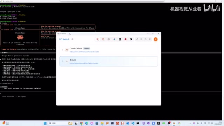
Task: Switch to the red hexagon app tab
Action: click(x=125, y=39)
